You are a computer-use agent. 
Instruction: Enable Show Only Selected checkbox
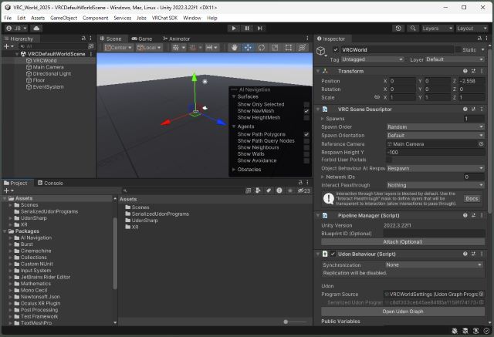[x=306, y=104]
